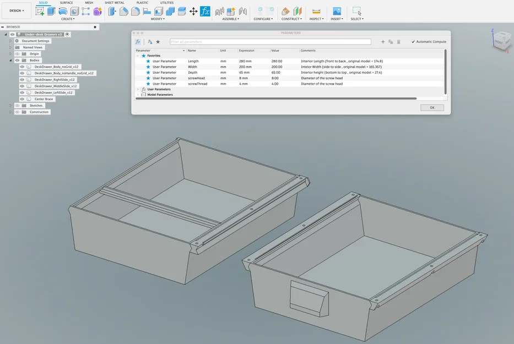Open the CREATE dropdown menu

68,18
